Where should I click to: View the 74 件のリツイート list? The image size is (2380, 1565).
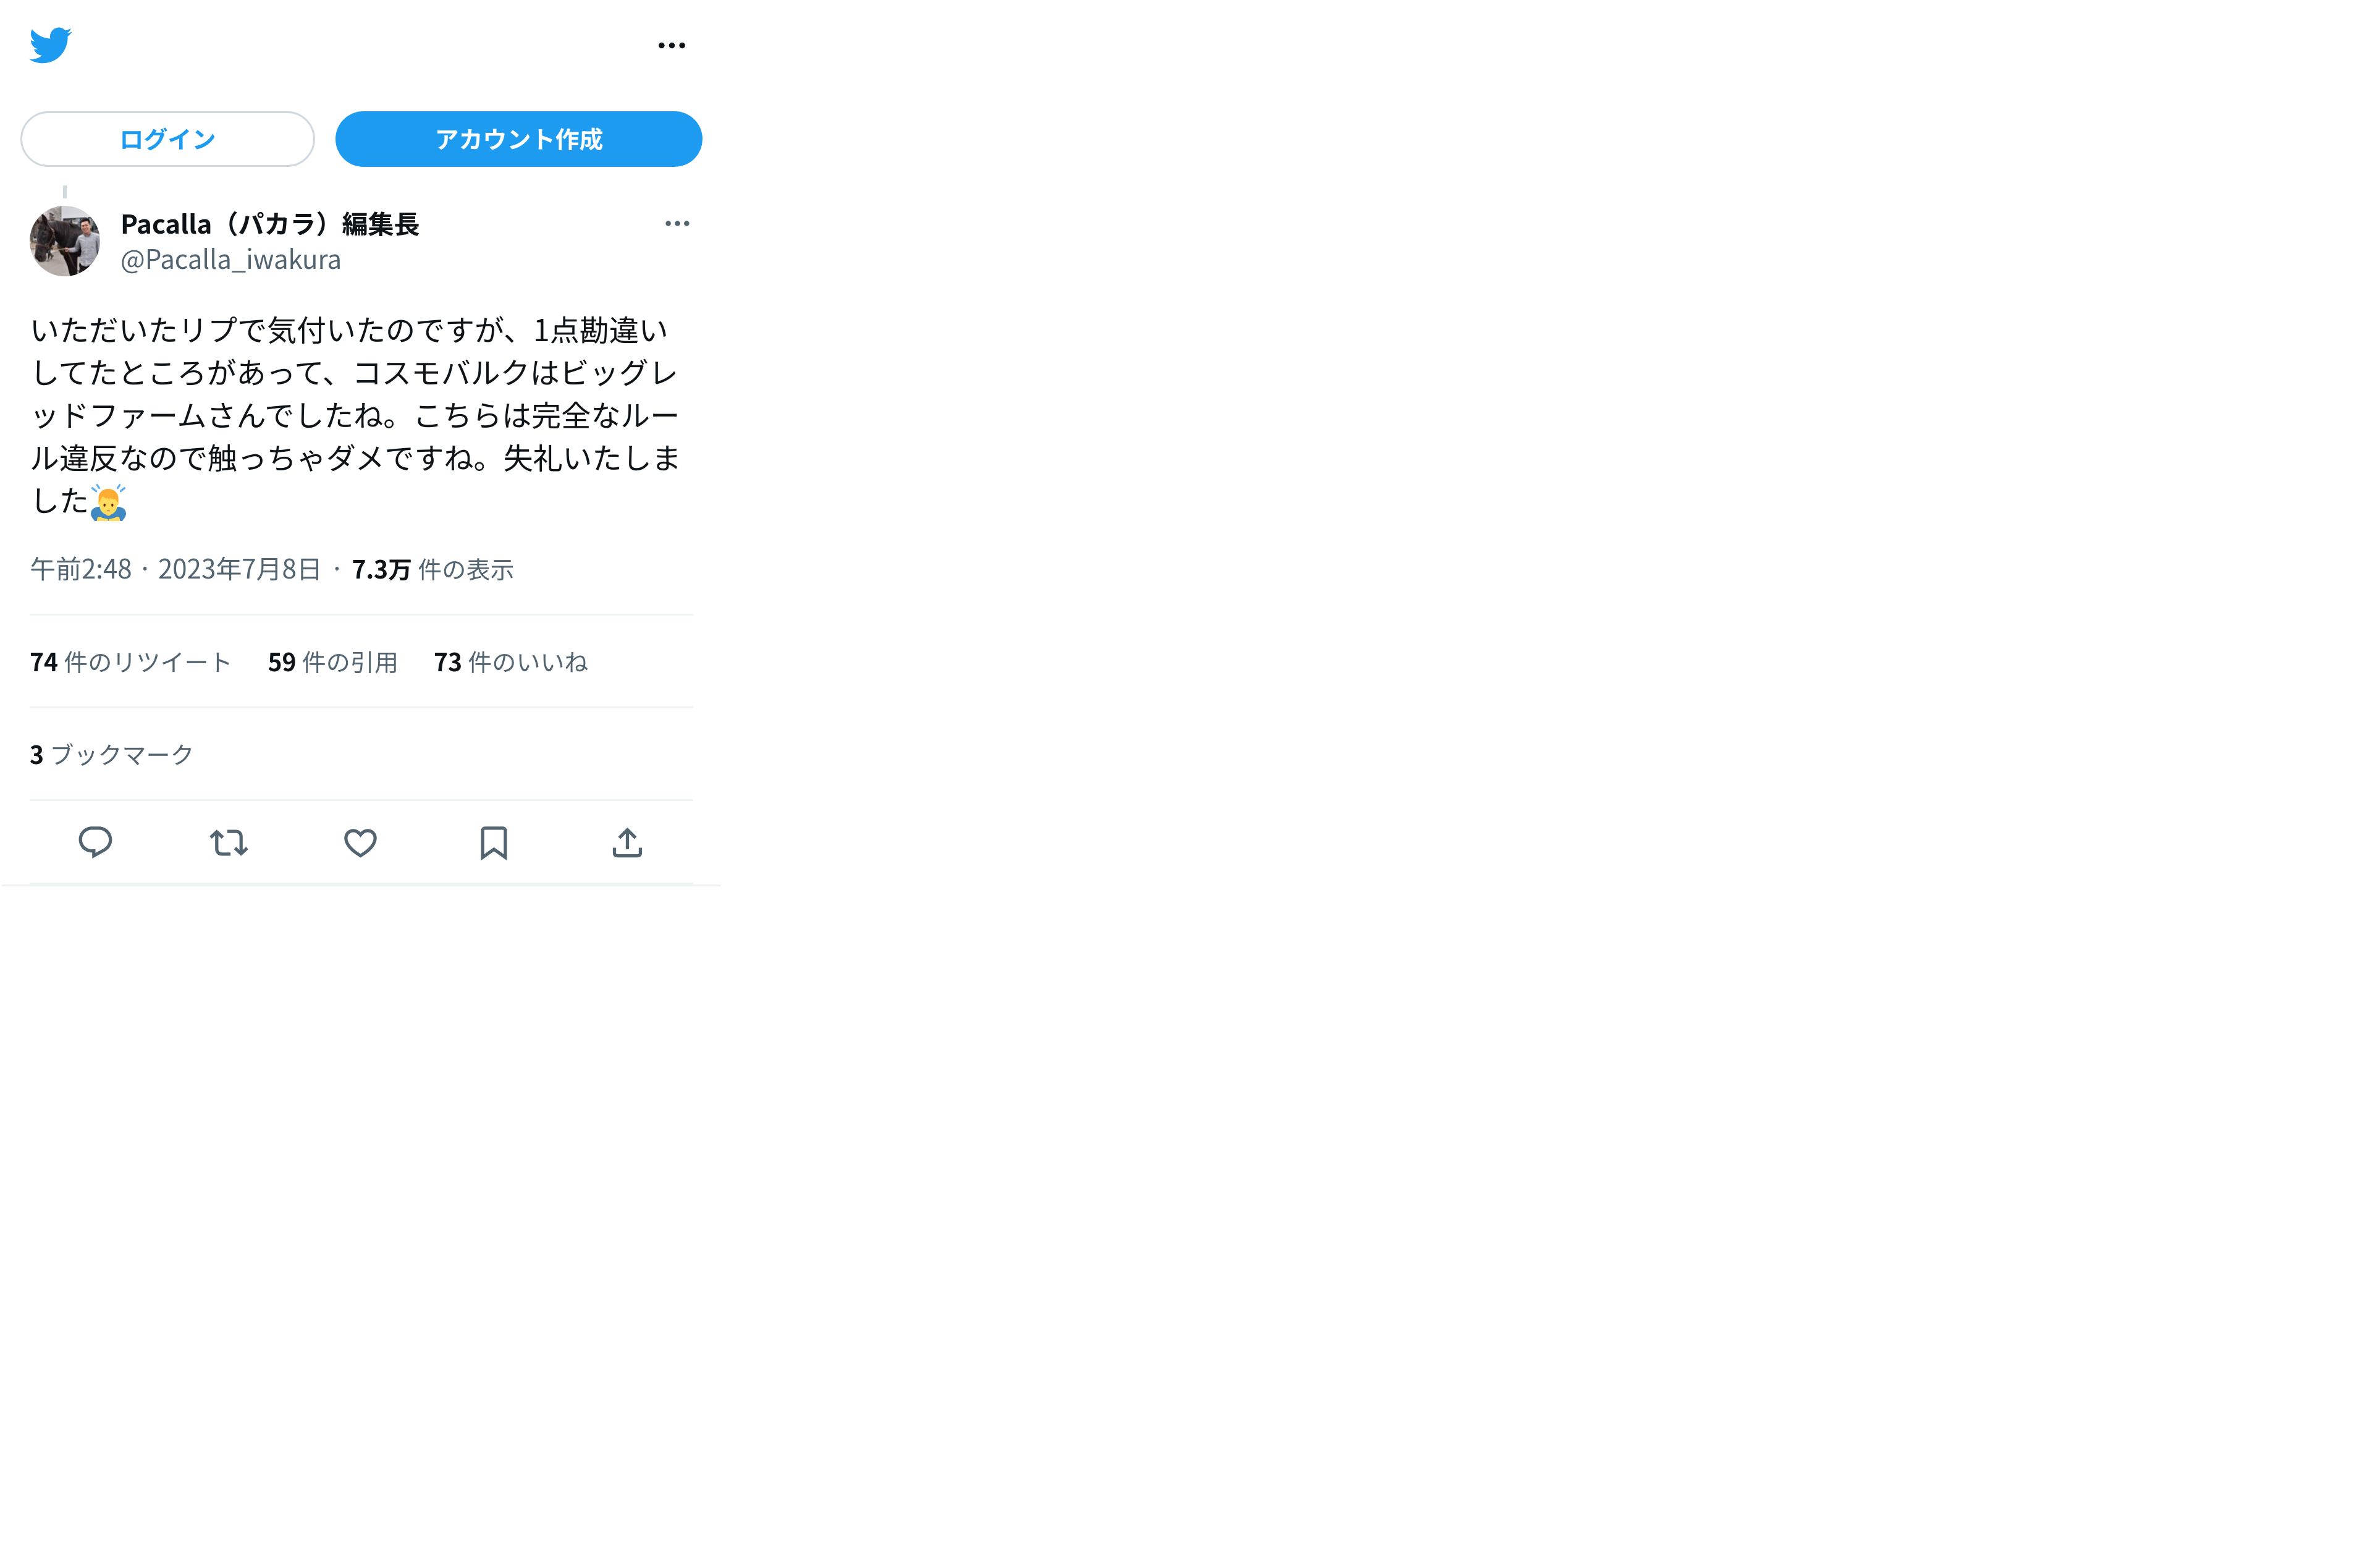click(x=131, y=663)
